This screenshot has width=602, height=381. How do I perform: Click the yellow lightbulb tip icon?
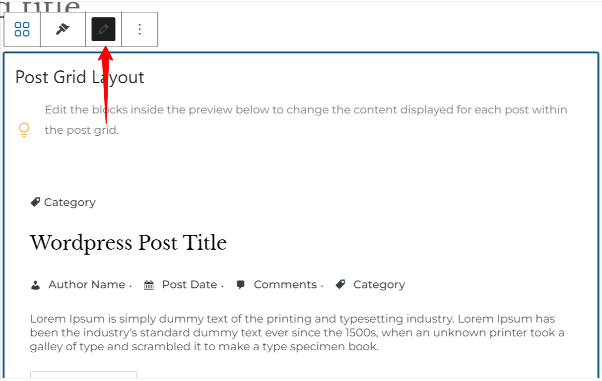click(24, 130)
